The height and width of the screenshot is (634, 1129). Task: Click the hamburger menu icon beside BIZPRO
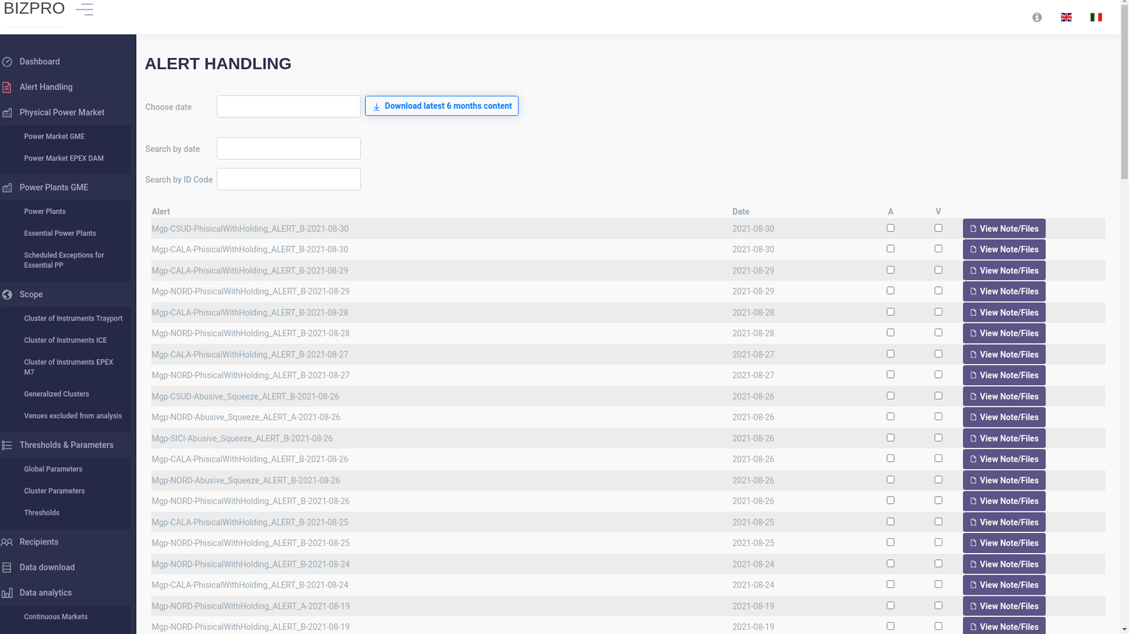tap(85, 9)
